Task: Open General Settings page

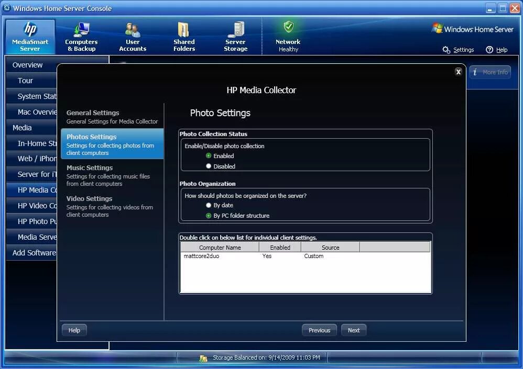Action: [112, 117]
